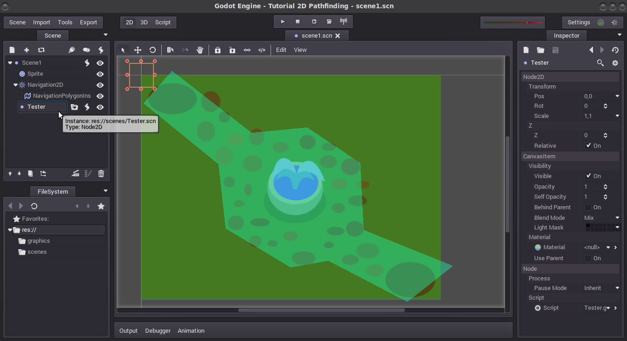Open the Pause Mode dropdown
The image size is (627, 341).
[601, 288]
